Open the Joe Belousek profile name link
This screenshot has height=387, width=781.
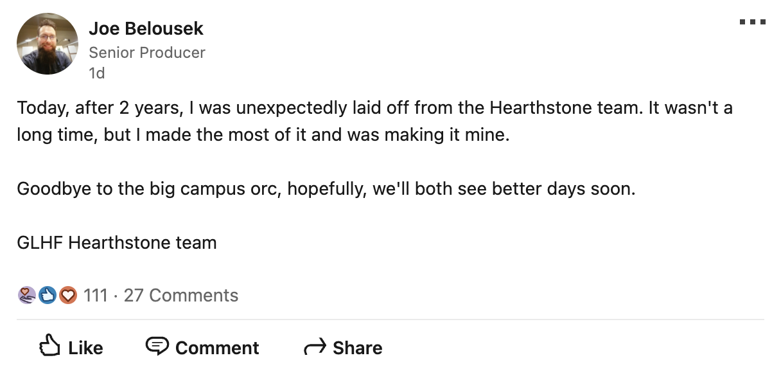146,29
